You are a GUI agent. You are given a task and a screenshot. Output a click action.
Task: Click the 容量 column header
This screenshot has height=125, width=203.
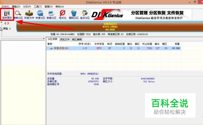click(177, 44)
